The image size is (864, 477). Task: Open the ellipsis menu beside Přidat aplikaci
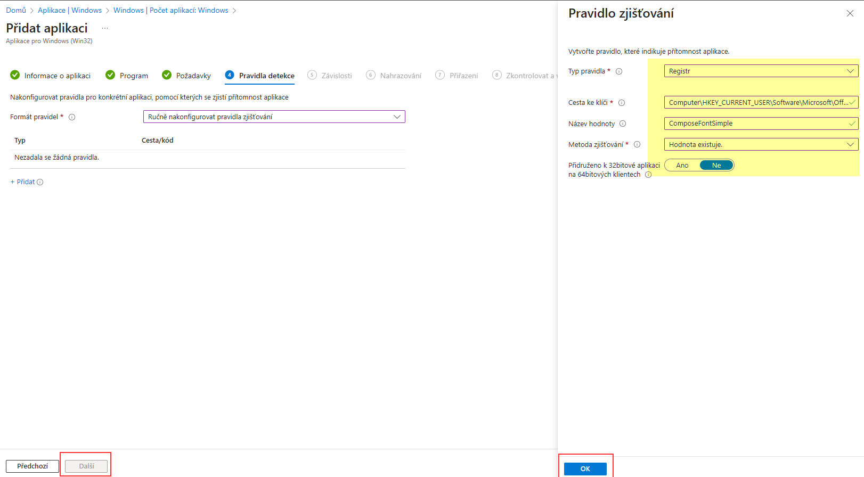105,28
